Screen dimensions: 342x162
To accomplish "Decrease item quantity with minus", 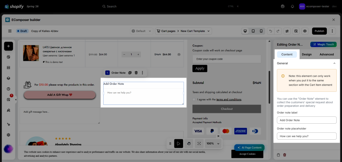I will [124, 54].
